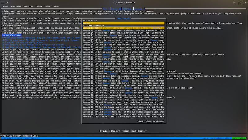Image resolution: width=248 pixels, height=140 pixels.
Task: Select the Judges 16:20 search result
Action: coord(123,97)
